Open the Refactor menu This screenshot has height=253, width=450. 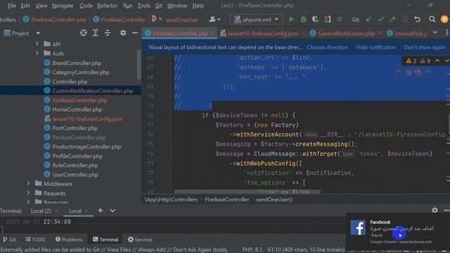click(107, 6)
